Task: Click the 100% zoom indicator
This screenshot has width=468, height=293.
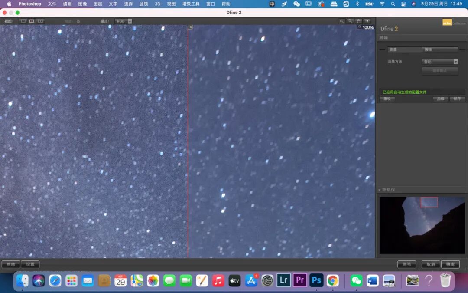Action: coord(366,27)
